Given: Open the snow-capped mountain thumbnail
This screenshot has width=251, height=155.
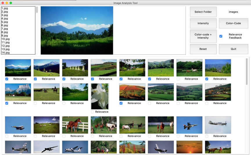Looking at the screenshot, I should click(46, 68).
